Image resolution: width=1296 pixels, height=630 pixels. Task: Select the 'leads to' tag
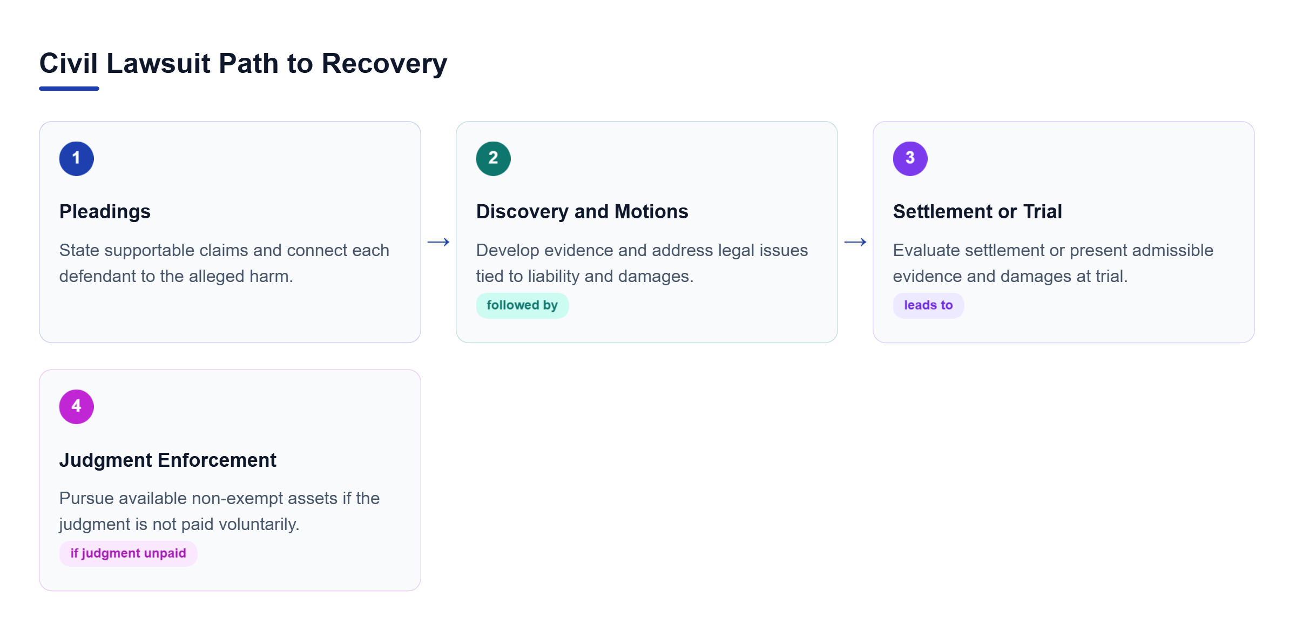(x=928, y=305)
